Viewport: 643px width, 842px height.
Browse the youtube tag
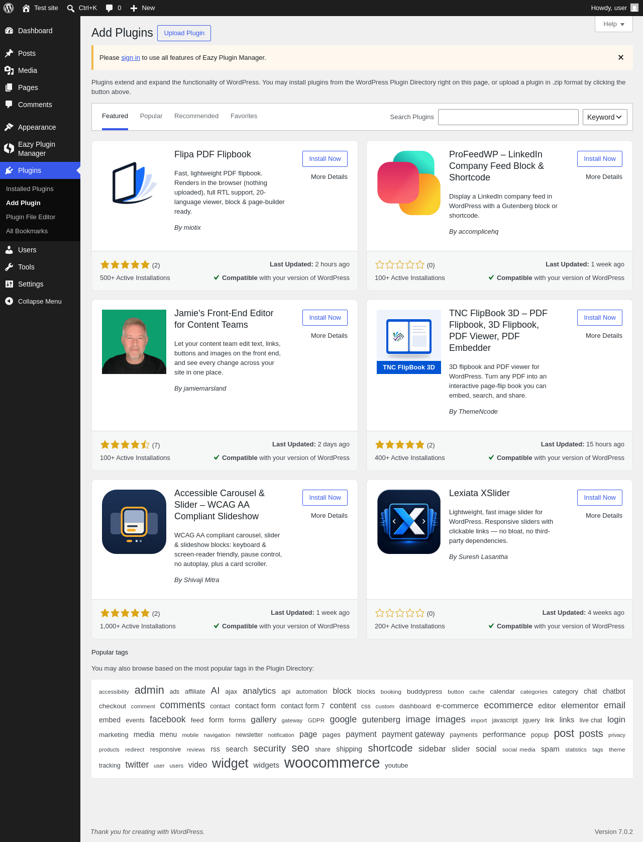tap(396, 766)
